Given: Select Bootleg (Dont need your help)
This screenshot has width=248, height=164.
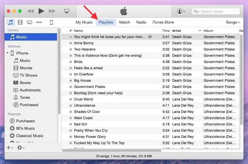Looking at the screenshot, I should tap(98, 93).
